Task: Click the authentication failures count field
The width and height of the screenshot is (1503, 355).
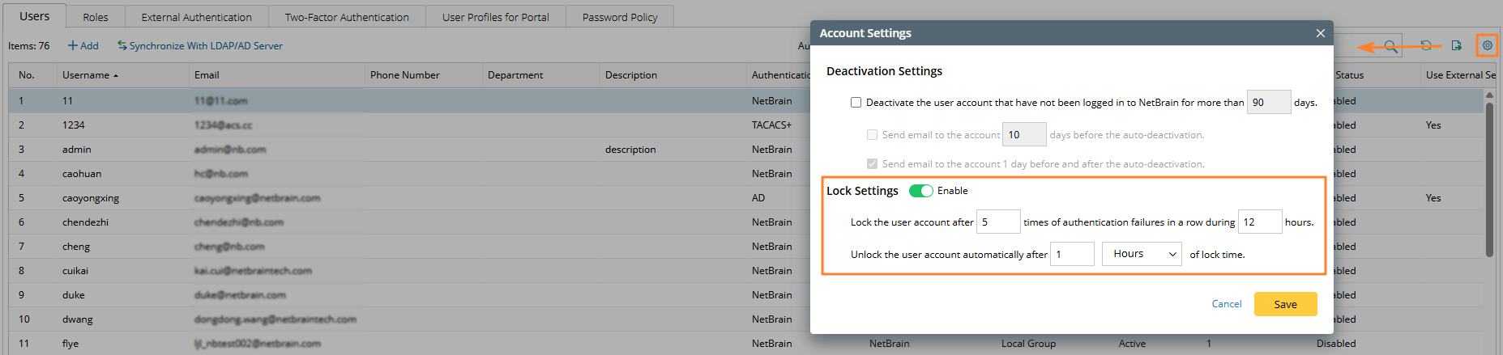Action: (x=997, y=222)
